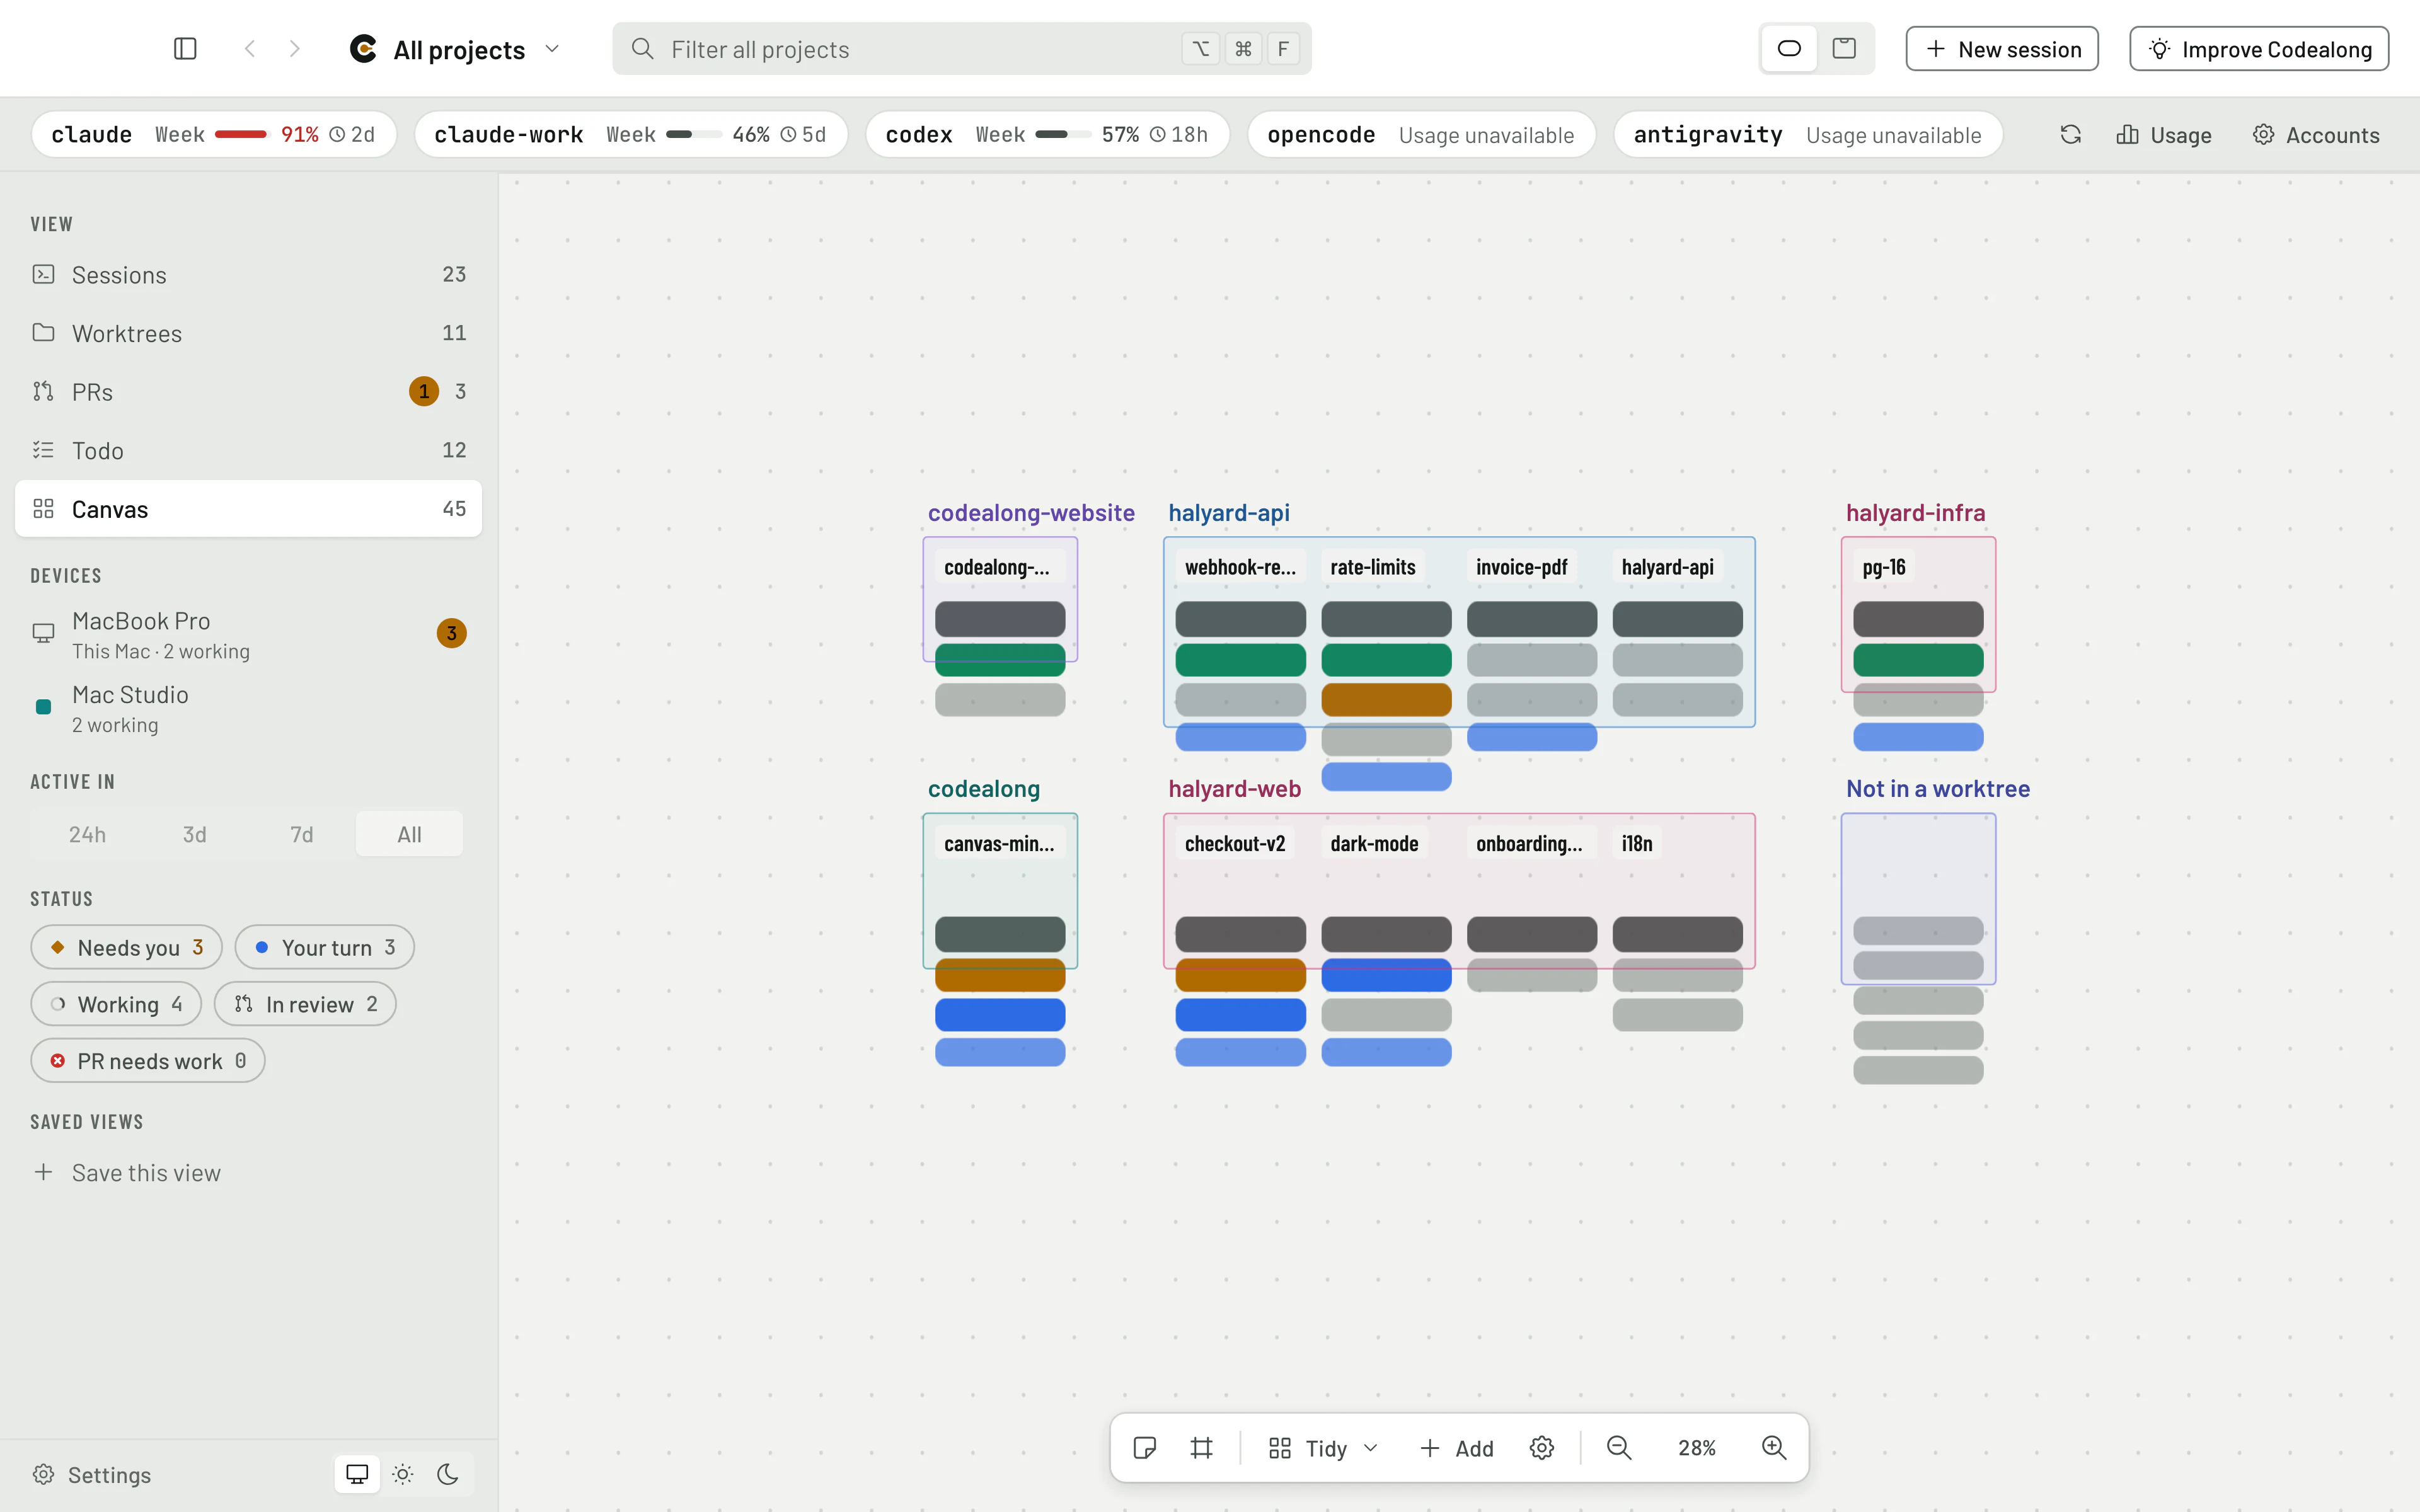
Task: Click the refresh usage icon
Action: (2071, 134)
